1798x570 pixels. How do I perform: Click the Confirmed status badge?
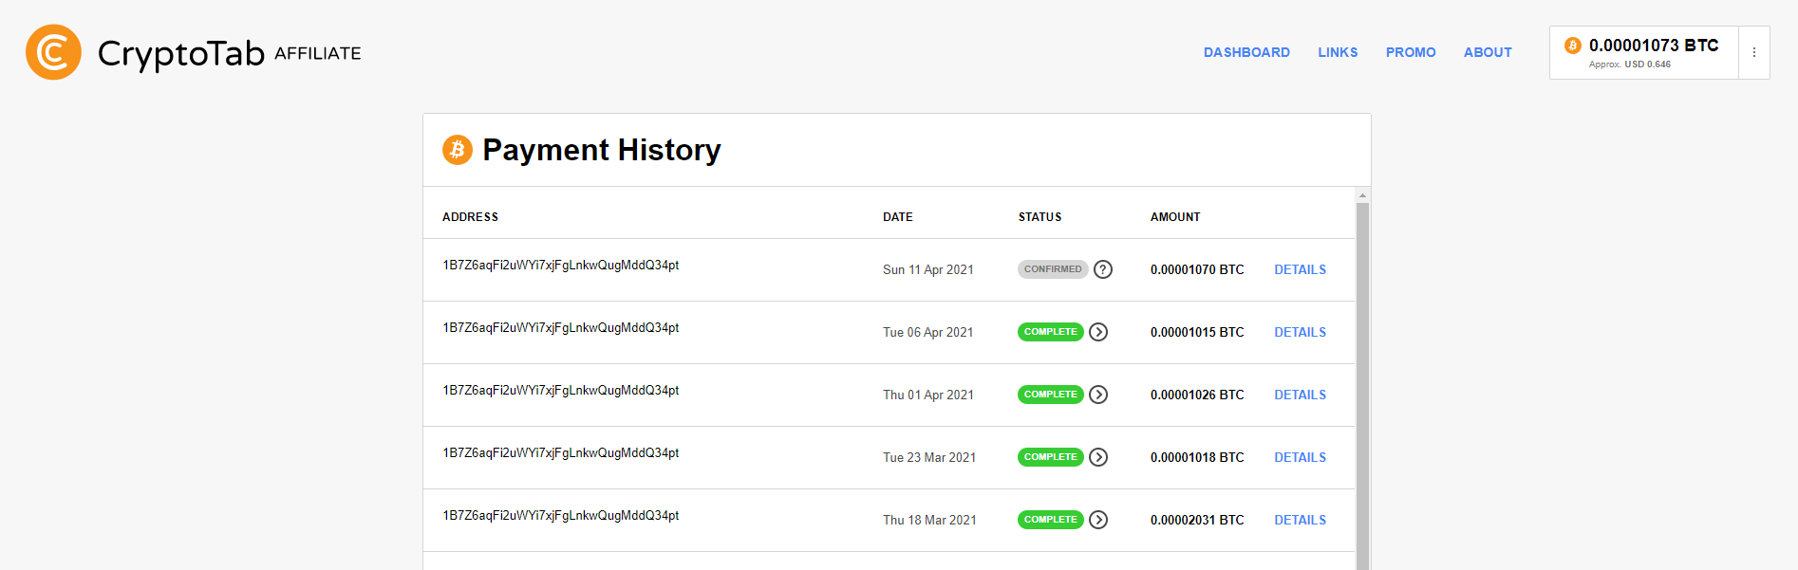[1053, 269]
